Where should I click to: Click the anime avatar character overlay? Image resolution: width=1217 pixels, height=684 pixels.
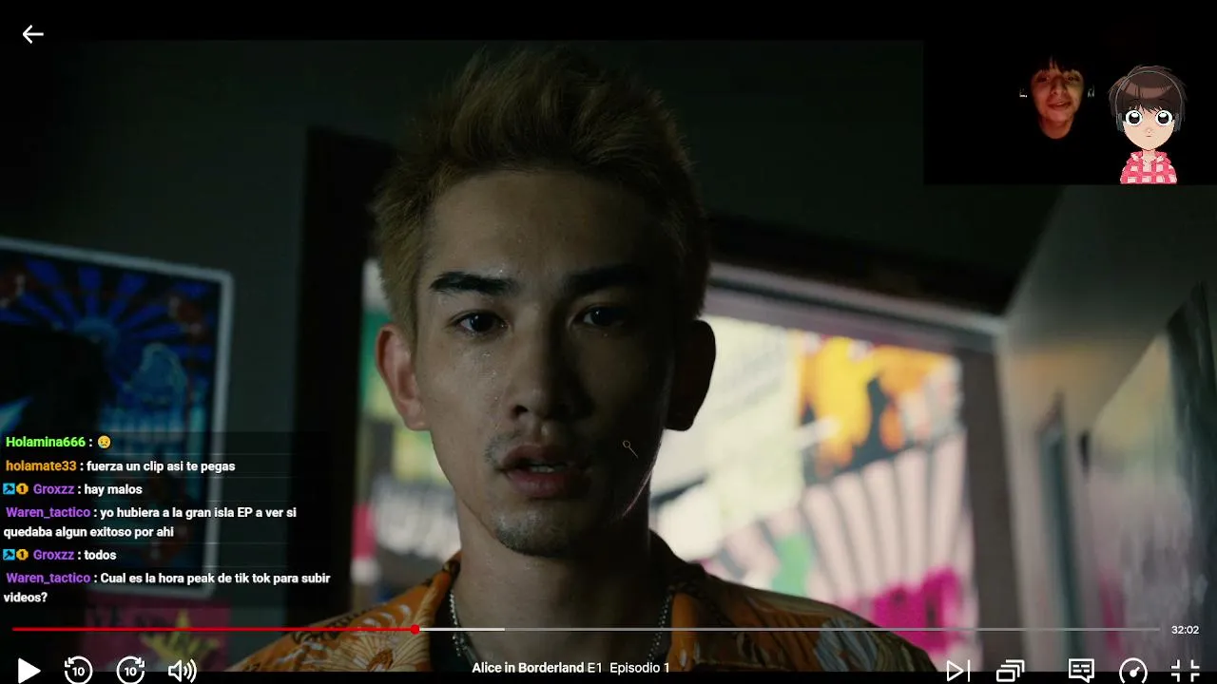point(1148,124)
